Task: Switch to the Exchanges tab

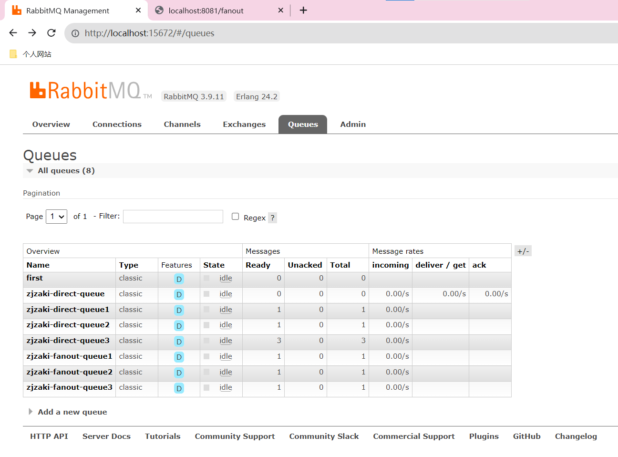Action: [x=244, y=124]
